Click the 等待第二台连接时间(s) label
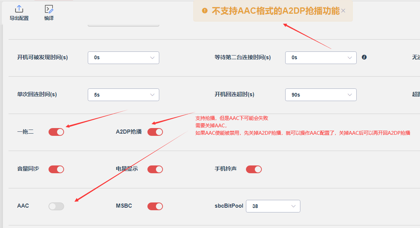The image size is (420, 228). point(243,57)
